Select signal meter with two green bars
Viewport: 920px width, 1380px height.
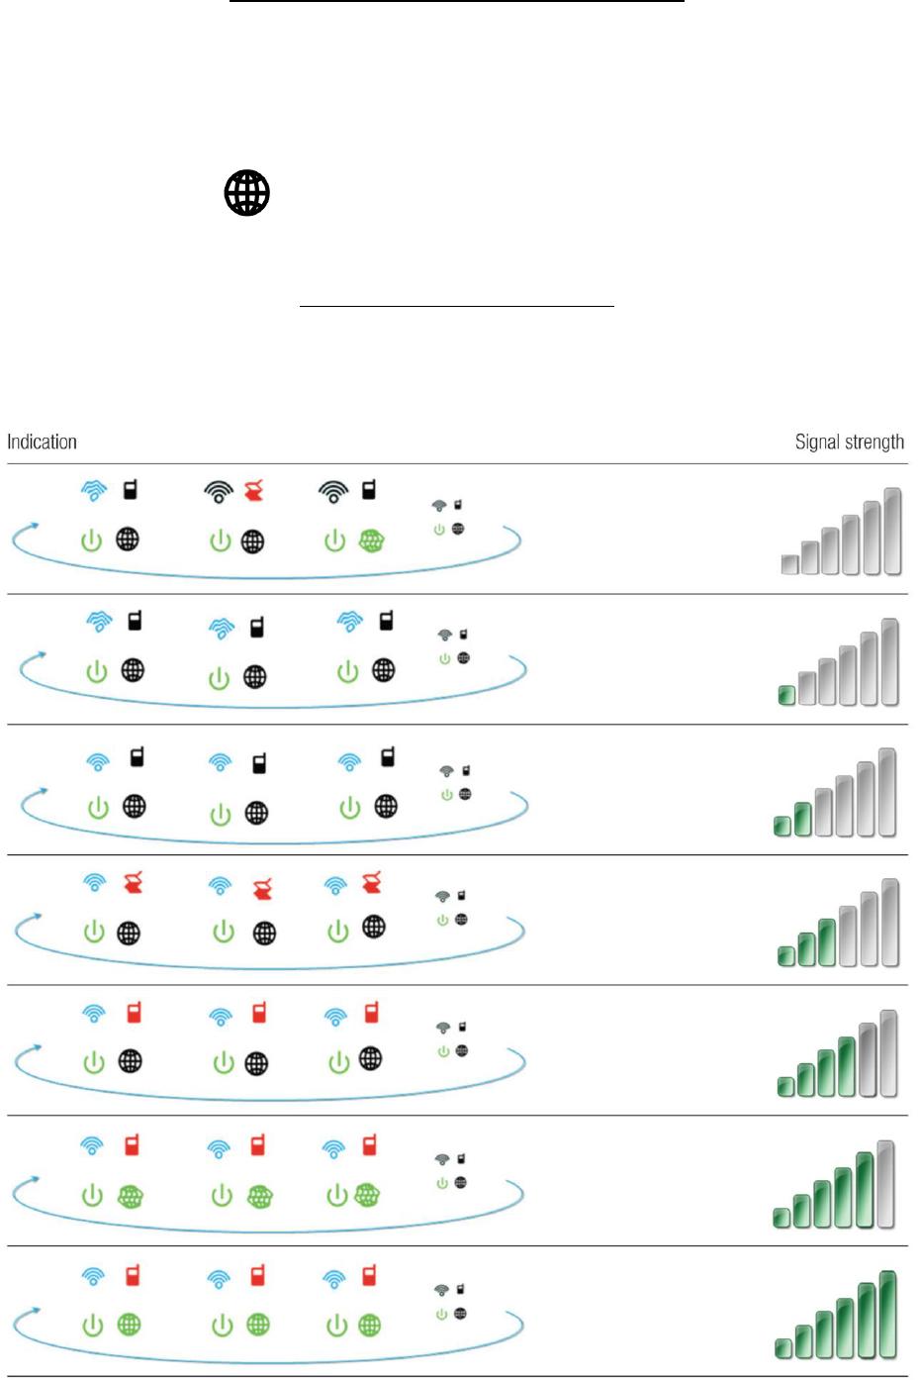(x=836, y=793)
